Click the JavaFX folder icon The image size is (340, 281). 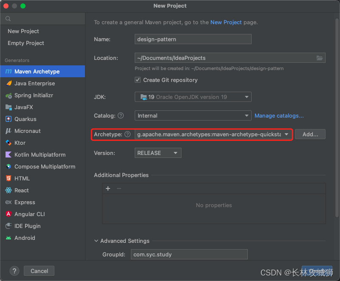[8, 107]
